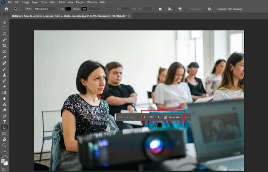Open the Edit Toolbar three-dots menu
The image size is (268, 172).
[x=4, y=151]
